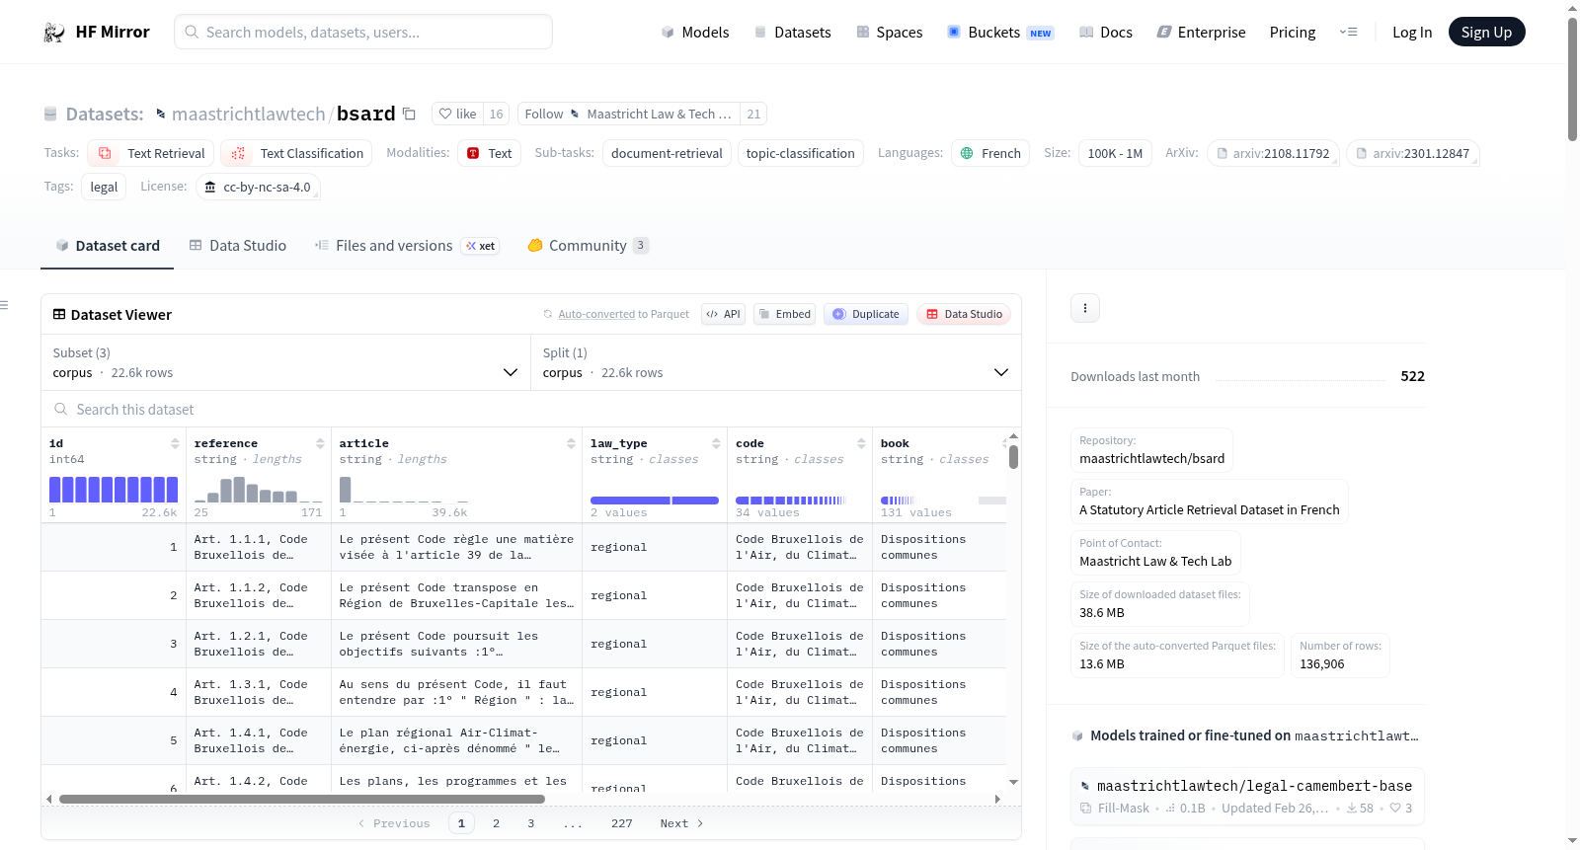
Task: Sort by the reference column
Action: click(x=320, y=444)
